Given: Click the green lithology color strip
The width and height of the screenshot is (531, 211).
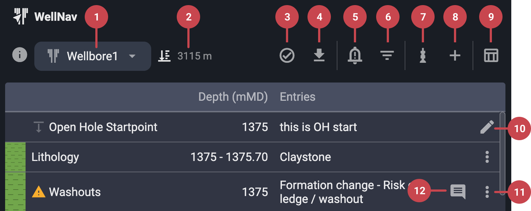Looking at the screenshot, I should (x=16, y=157).
